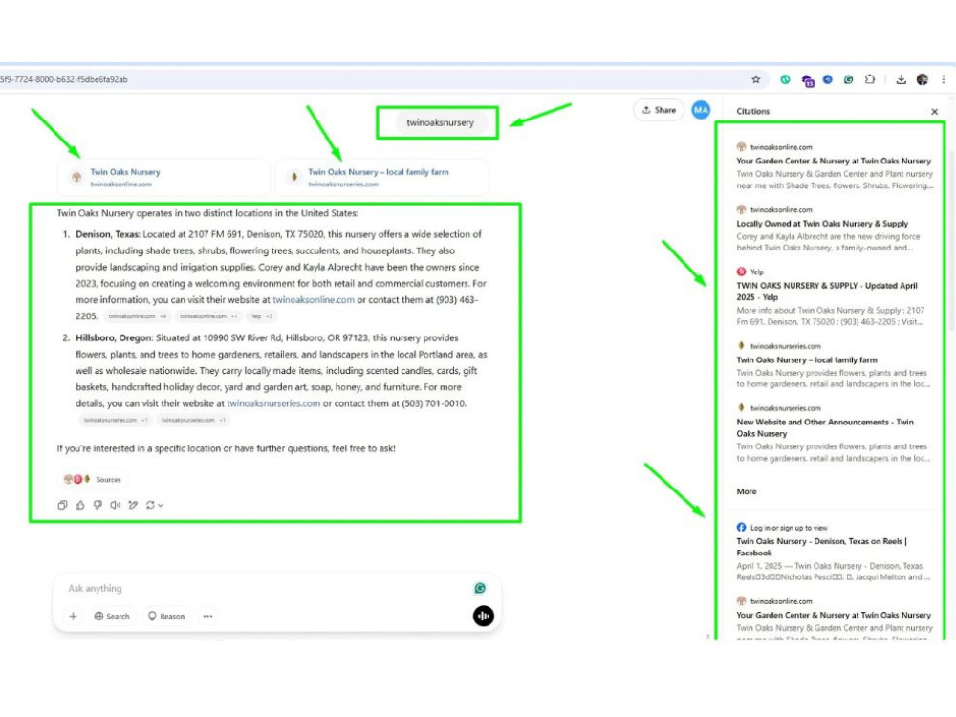956x717 pixels.
Task: Click the Citations panel scrollbar
Action: (951, 239)
